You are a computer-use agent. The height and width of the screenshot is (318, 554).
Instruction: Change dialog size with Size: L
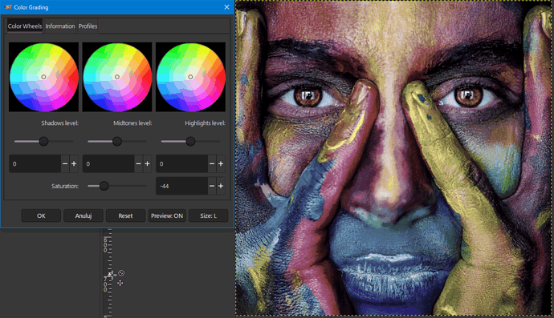[209, 215]
